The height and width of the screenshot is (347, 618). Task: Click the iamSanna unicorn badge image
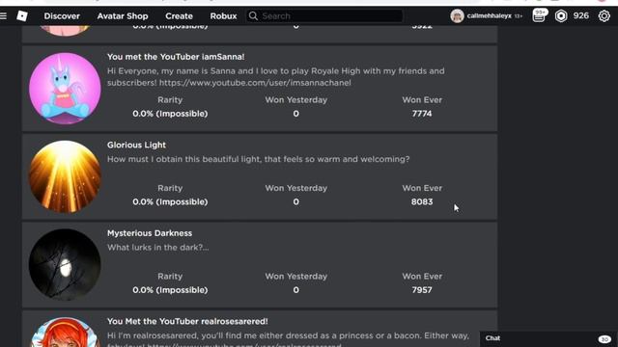tap(65, 89)
